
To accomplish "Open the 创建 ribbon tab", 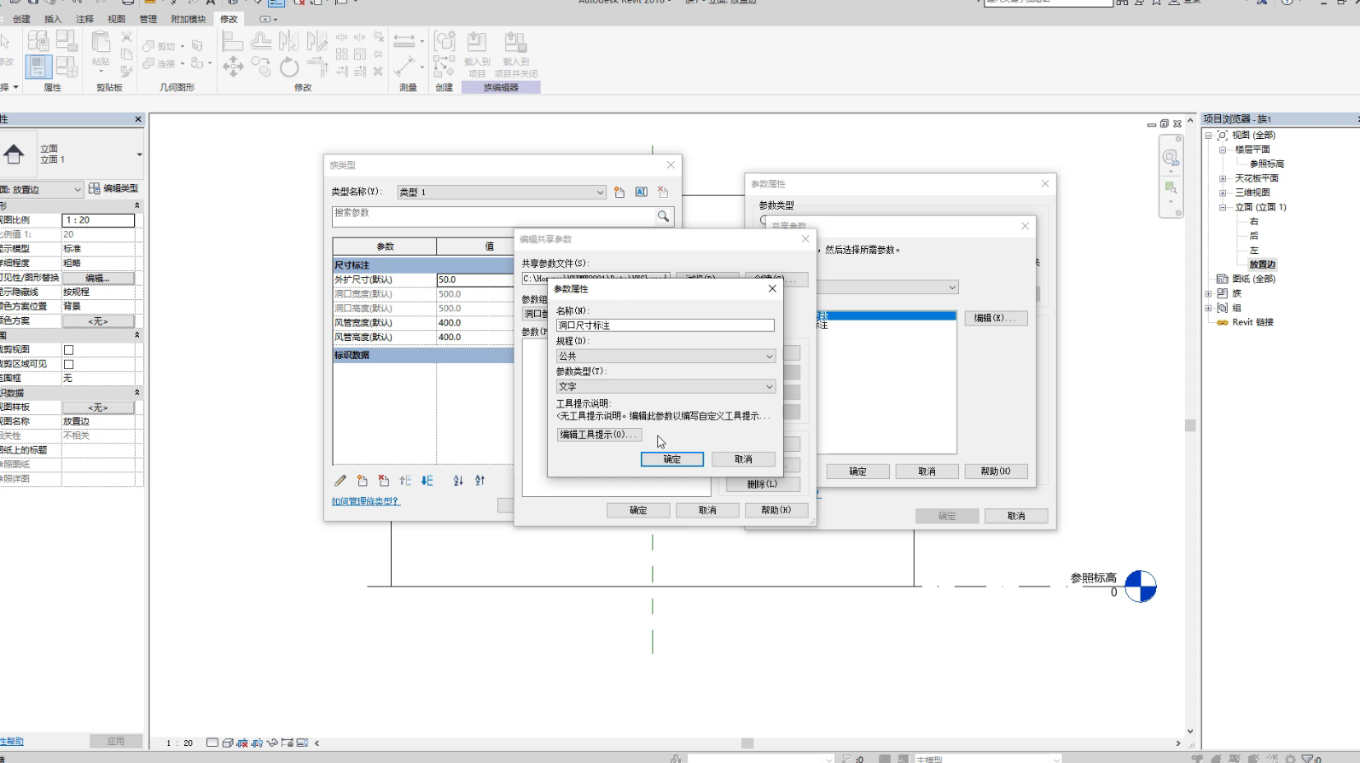I will pyautogui.click(x=21, y=19).
